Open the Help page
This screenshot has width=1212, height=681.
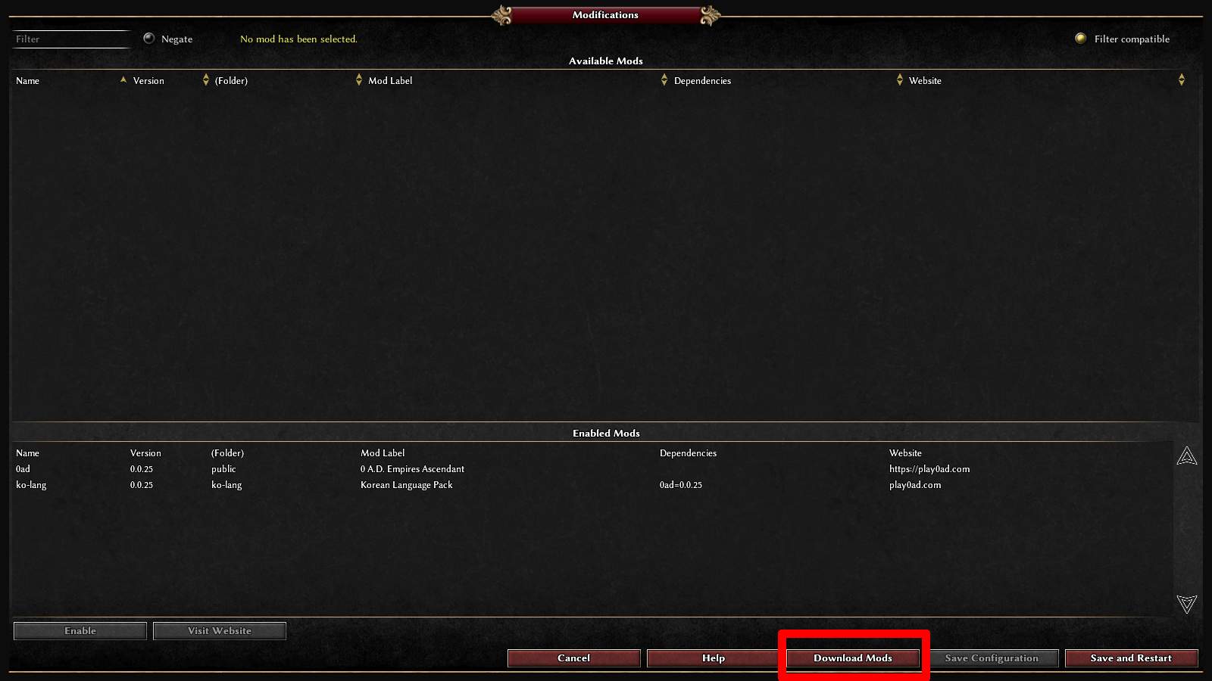[x=714, y=658]
